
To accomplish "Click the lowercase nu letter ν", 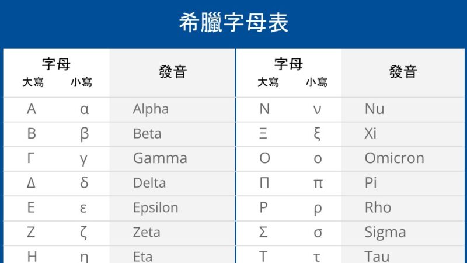I will click(x=318, y=110).
